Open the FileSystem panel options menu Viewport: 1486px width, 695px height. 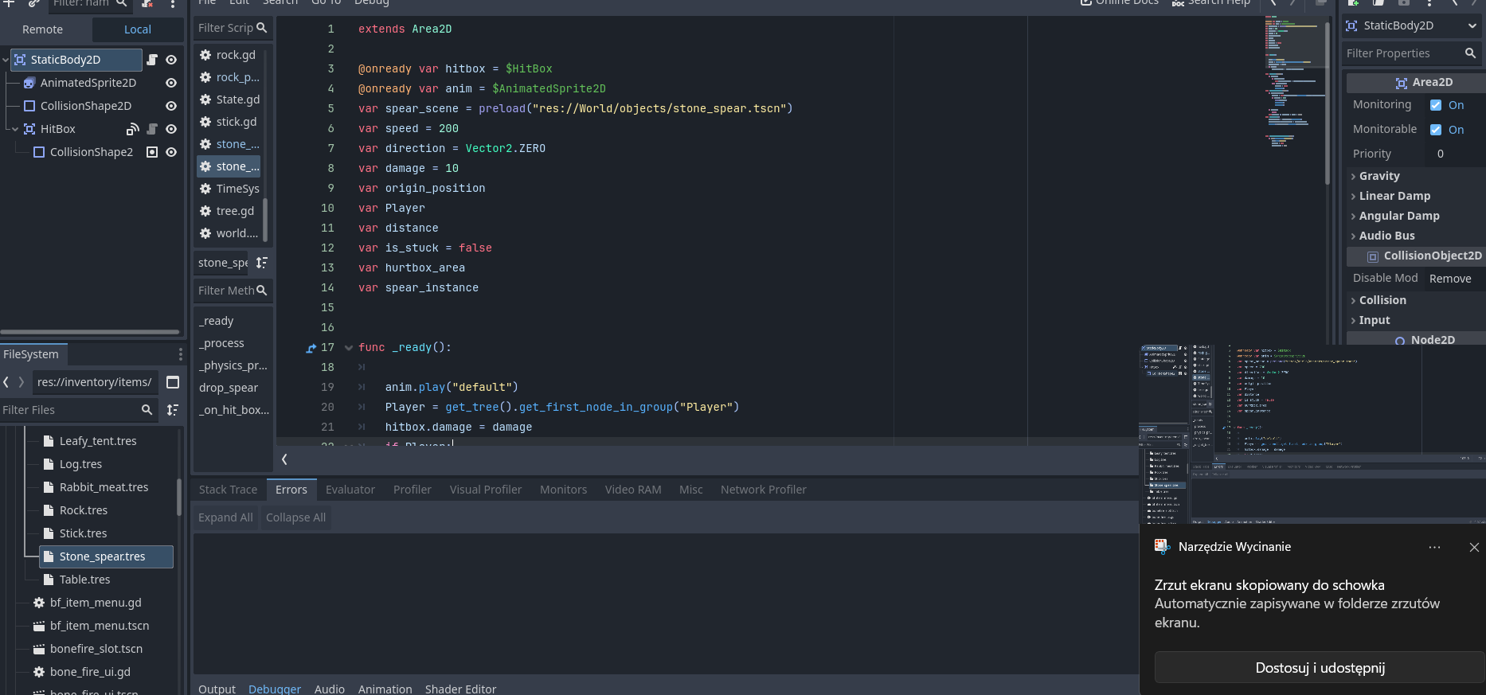(181, 354)
